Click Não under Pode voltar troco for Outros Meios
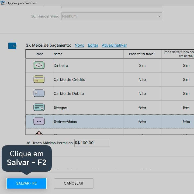The image size is (194, 194). [142, 121]
